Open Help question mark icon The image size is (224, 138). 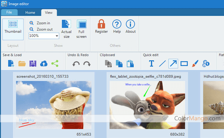tap(117, 24)
